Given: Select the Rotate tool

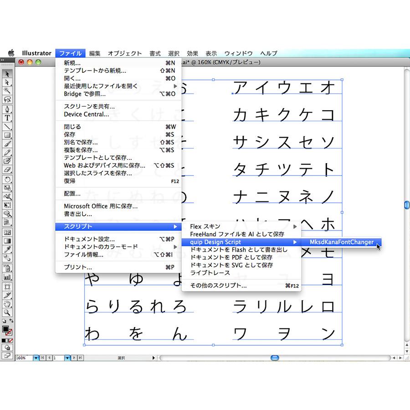Looking at the screenshot, I should [x=7, y=179].
